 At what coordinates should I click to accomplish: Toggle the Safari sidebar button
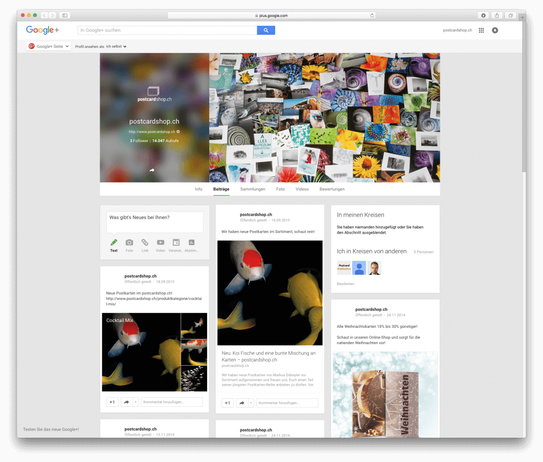(65, 15)
